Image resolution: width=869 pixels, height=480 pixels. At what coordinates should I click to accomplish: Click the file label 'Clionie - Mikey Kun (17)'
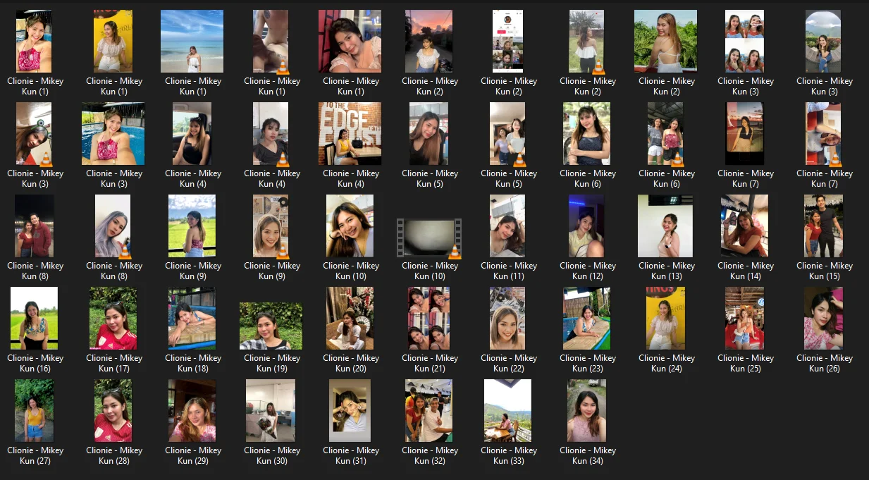coord(114,363)
